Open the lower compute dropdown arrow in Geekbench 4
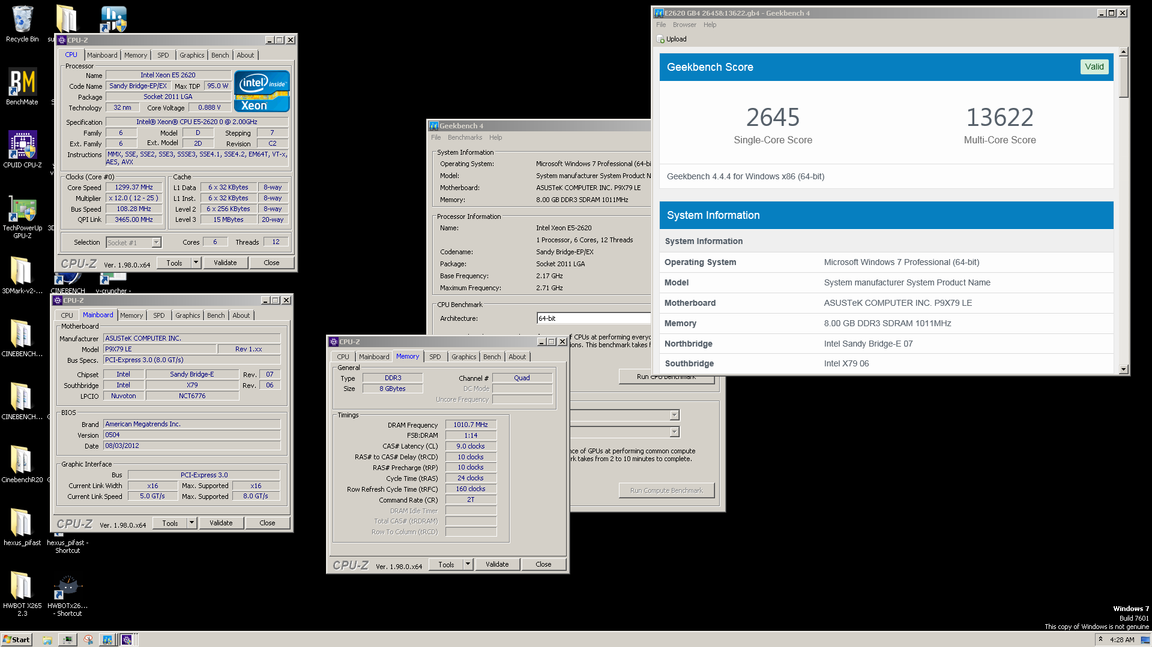 [674, 432]
